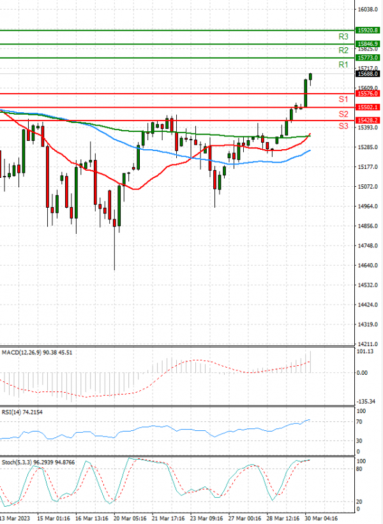Click the RSI(14) 74.2154 indicator label
The width and height of the screenshot is (383, 524).
[22, 412]
